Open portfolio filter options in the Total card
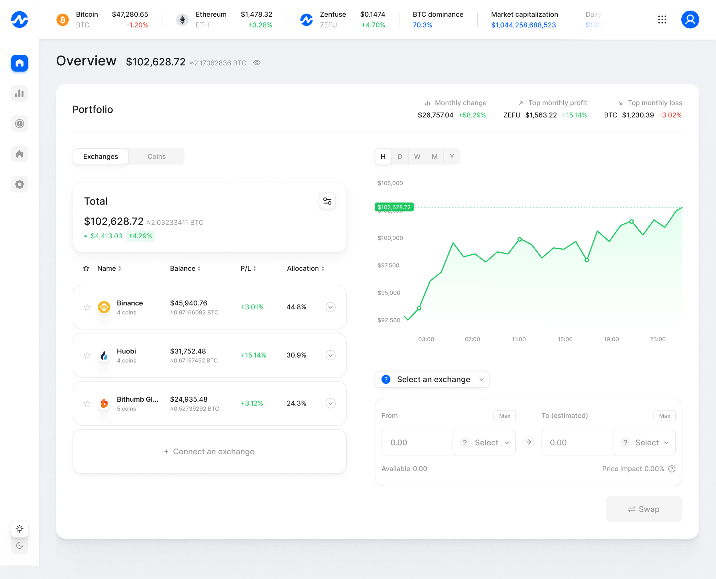This screenshot has width=716, height=579. click(327, 201)
